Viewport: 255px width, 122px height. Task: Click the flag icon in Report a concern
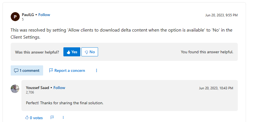pyautogui.click(x=51, y=70)
